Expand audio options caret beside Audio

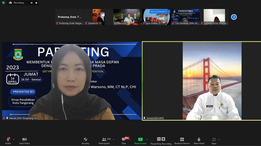pyautogui.click(x=14, y=139)
